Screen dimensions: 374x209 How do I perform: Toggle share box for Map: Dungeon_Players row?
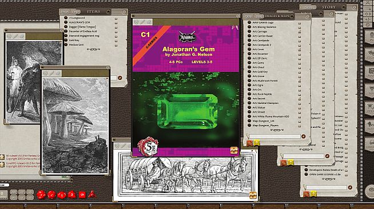coord(300,126)
